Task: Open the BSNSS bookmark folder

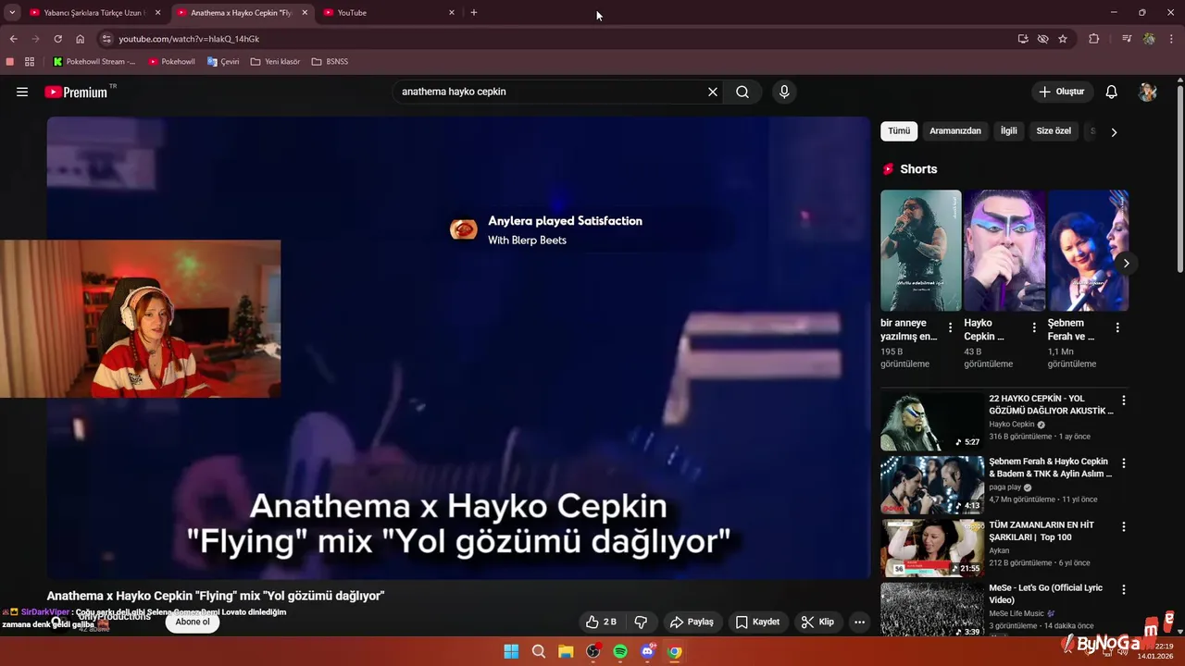Action: tap(330, 62)
